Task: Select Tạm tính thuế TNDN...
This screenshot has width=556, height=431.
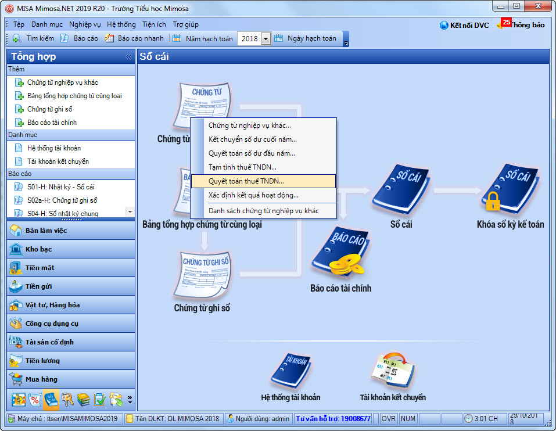Action: pyautogui.click(x=263, y=167)
